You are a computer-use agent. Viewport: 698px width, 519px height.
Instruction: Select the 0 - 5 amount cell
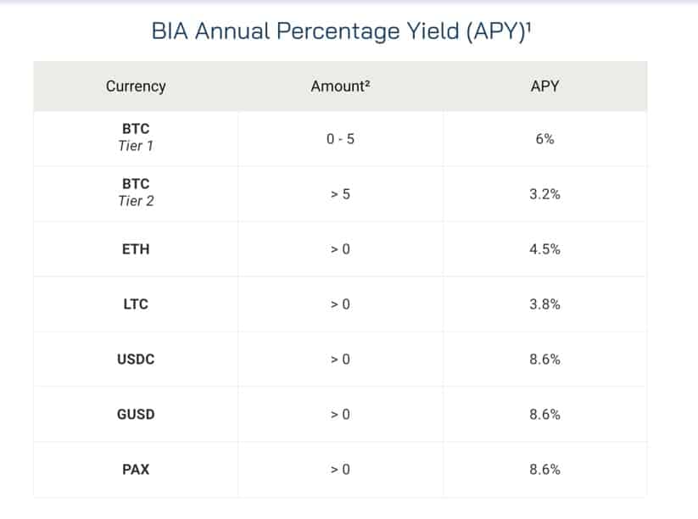tap(340, 139)
